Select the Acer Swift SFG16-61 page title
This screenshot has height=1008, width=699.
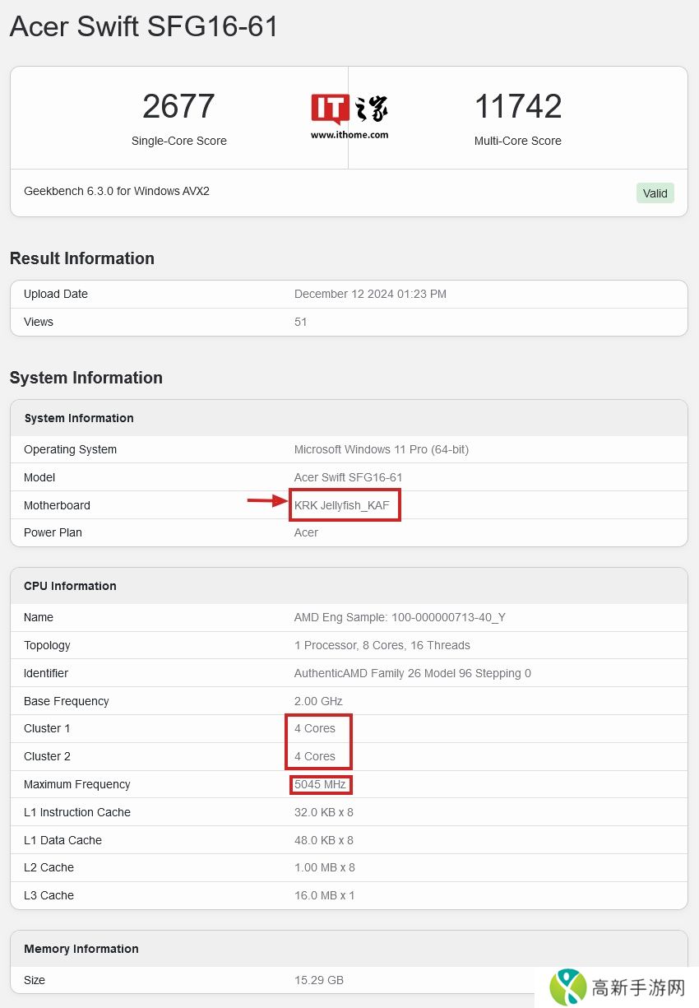point(144,26)
